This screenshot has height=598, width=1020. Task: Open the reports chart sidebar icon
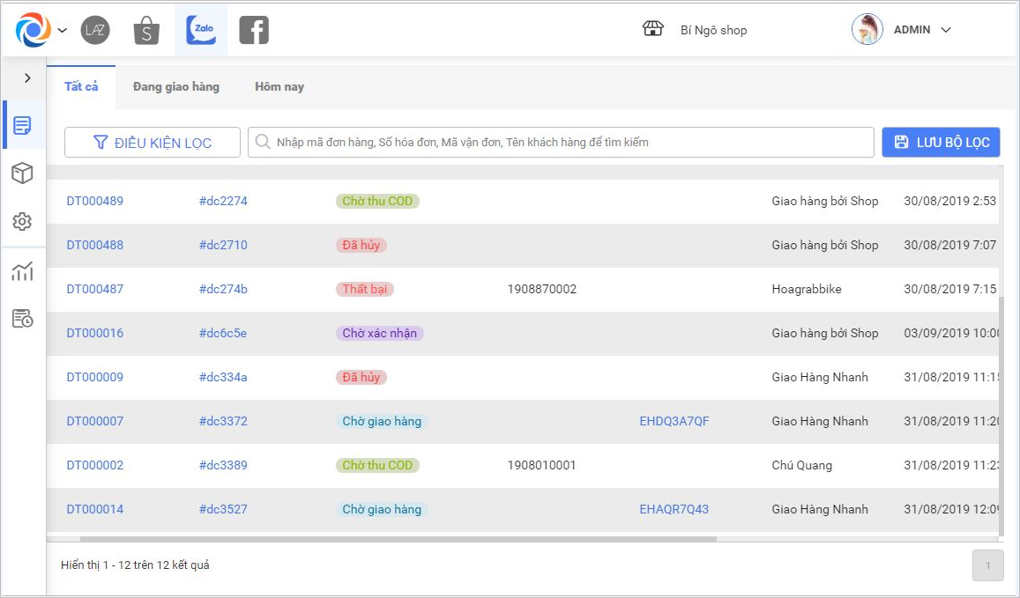tap(23, 271)
